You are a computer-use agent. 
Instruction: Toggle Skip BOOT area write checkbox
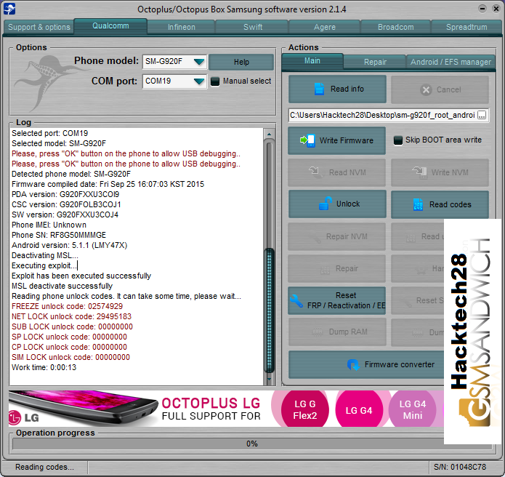click(398, 140)
